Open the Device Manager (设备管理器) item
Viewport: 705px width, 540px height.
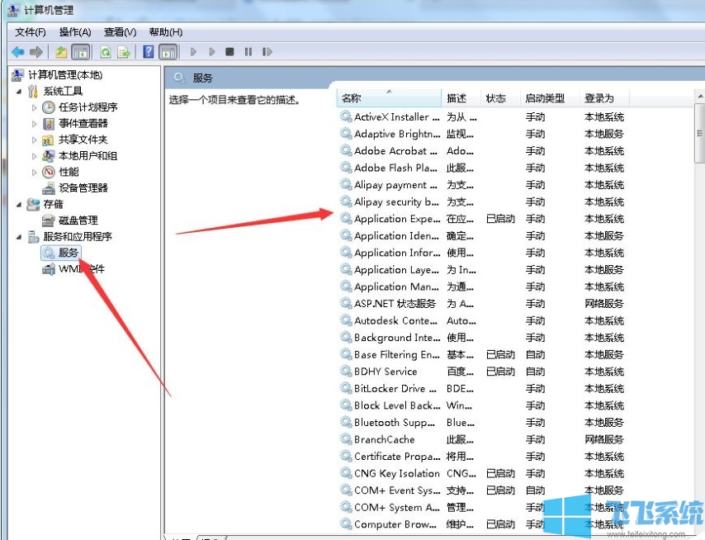[x=83, y=187]
